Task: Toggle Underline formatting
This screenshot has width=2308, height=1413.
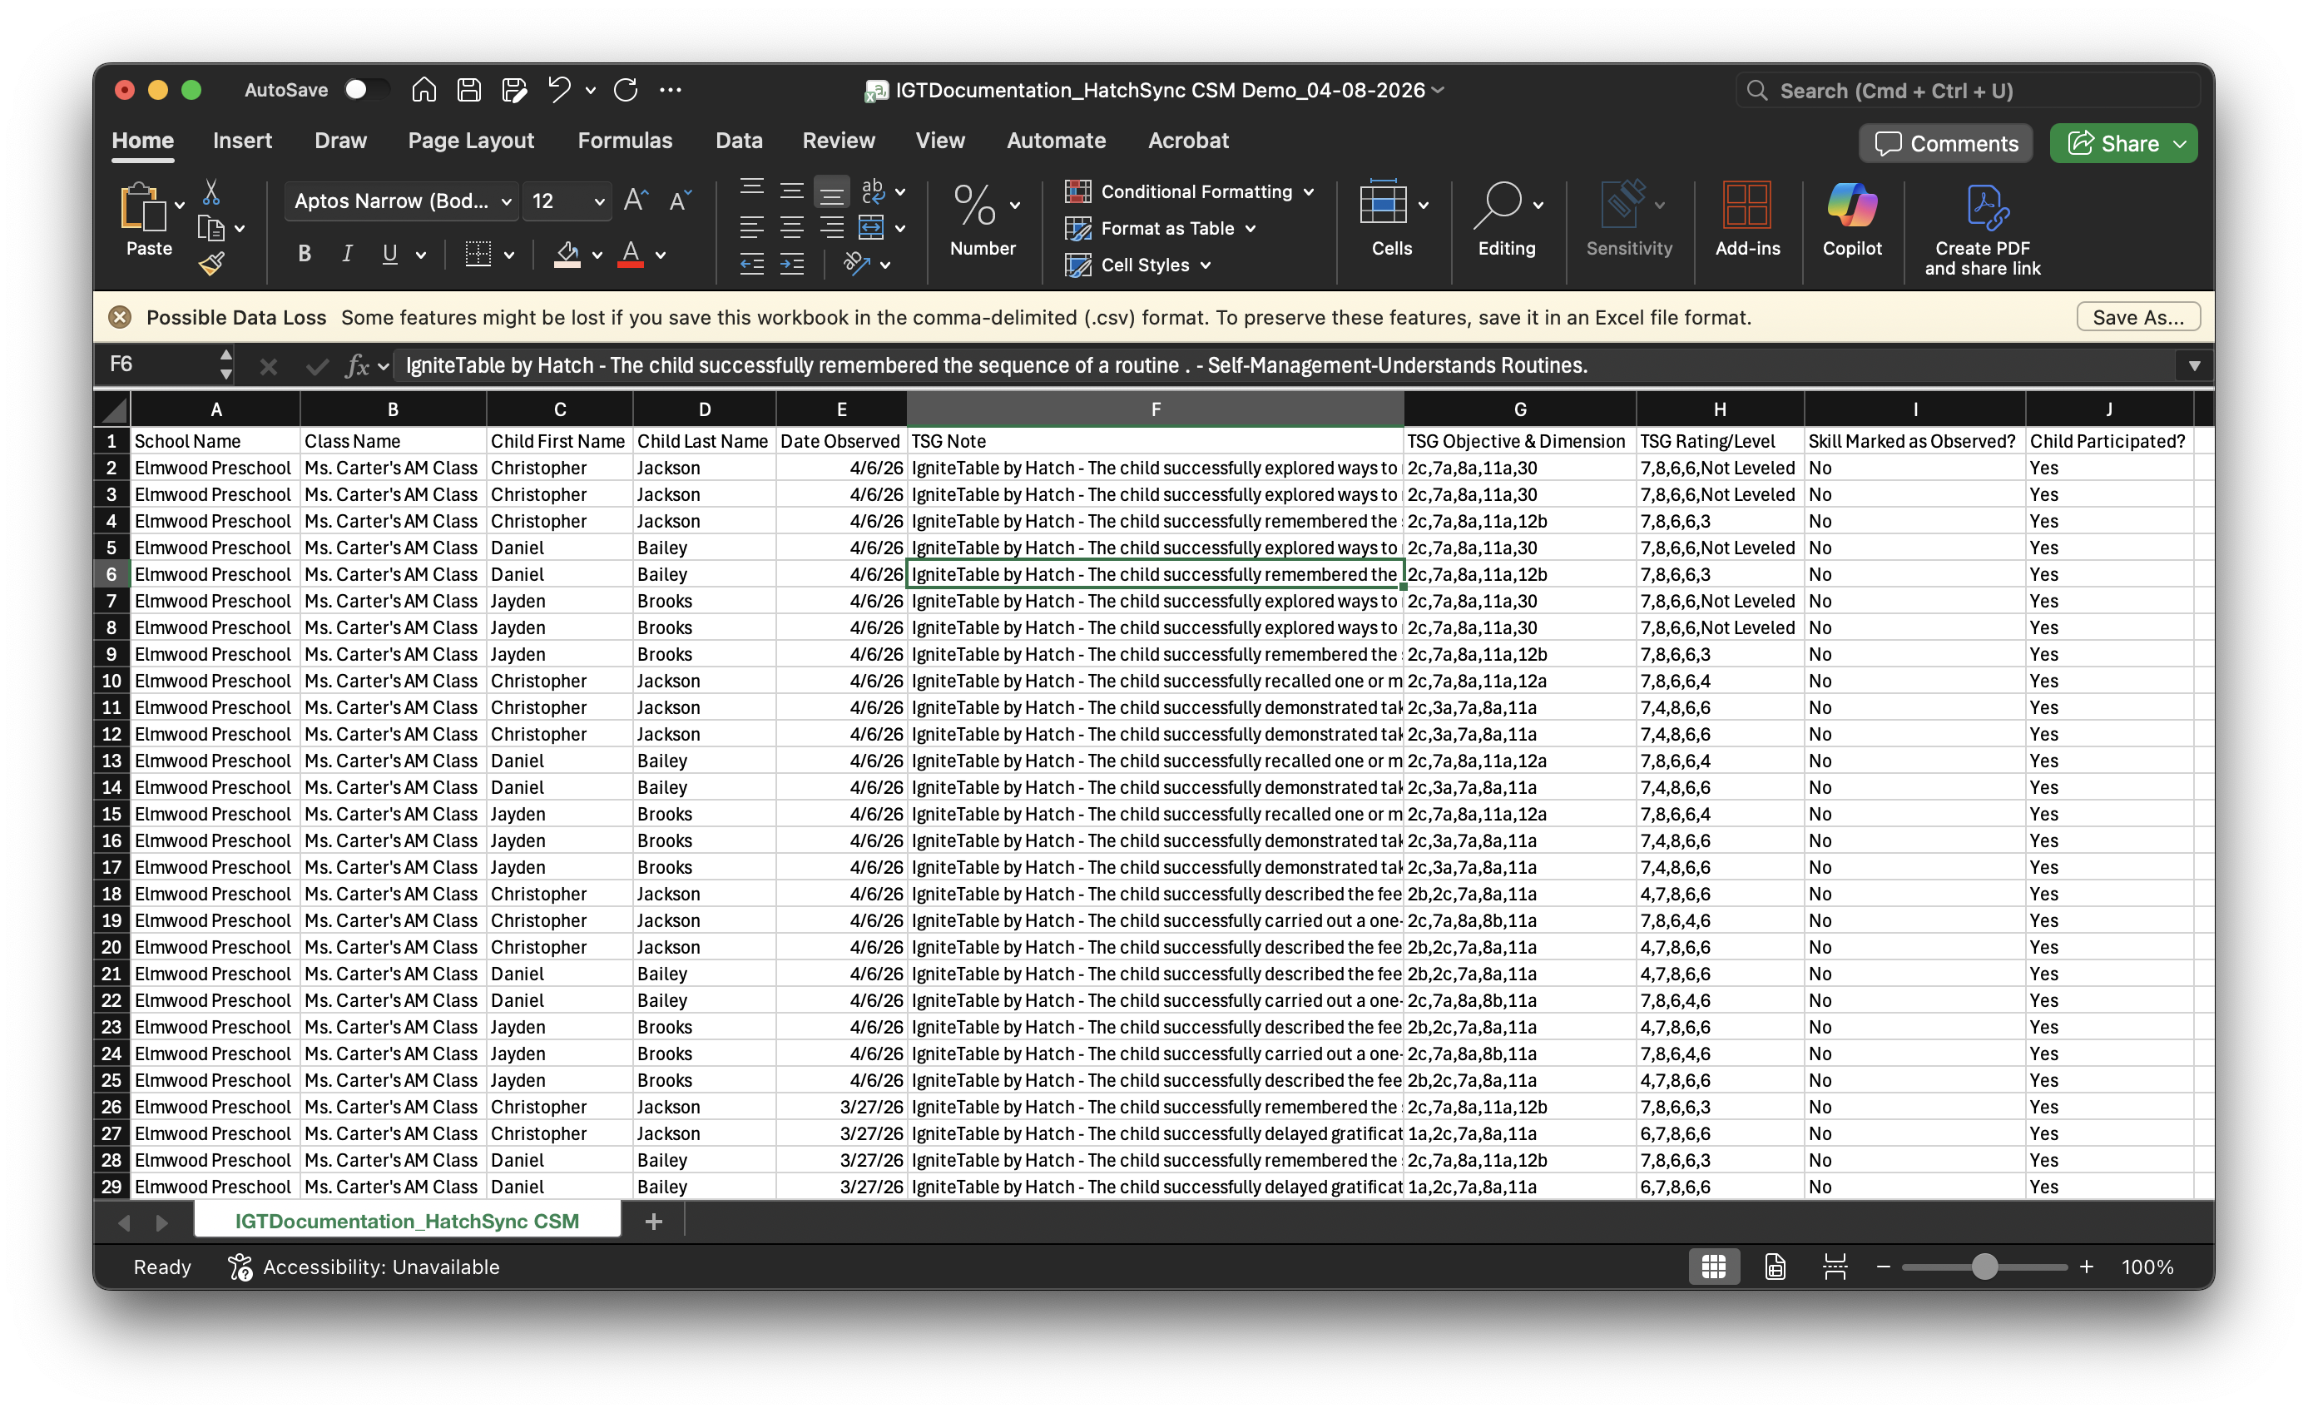Action: pyautogui.click(x=389, y=254)
